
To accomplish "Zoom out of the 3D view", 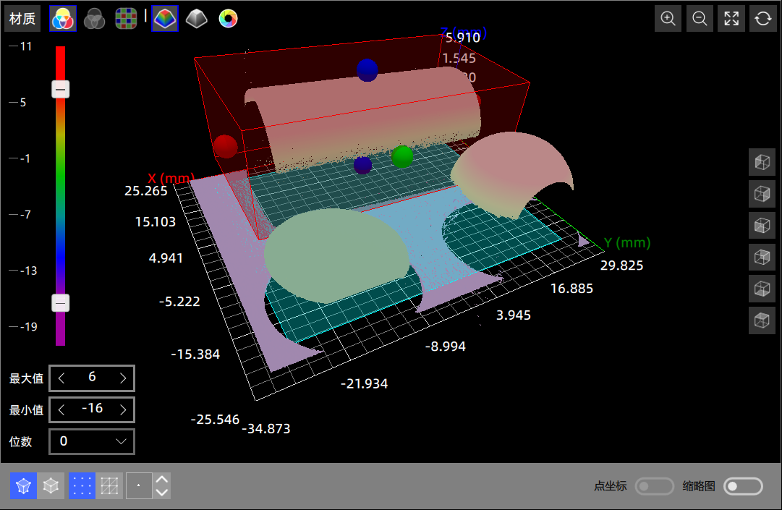I will (700, 19).
